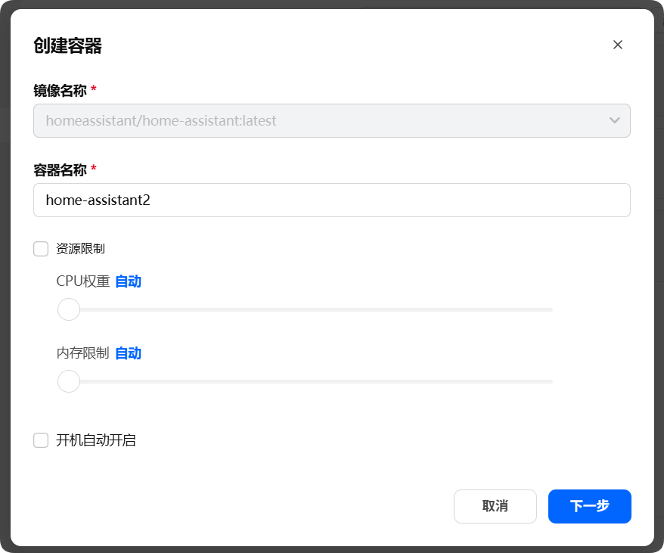664x553 pixels.
Task: Expand the homeassistant/home-assistant:latest selector
Action: tap(331, 120)
